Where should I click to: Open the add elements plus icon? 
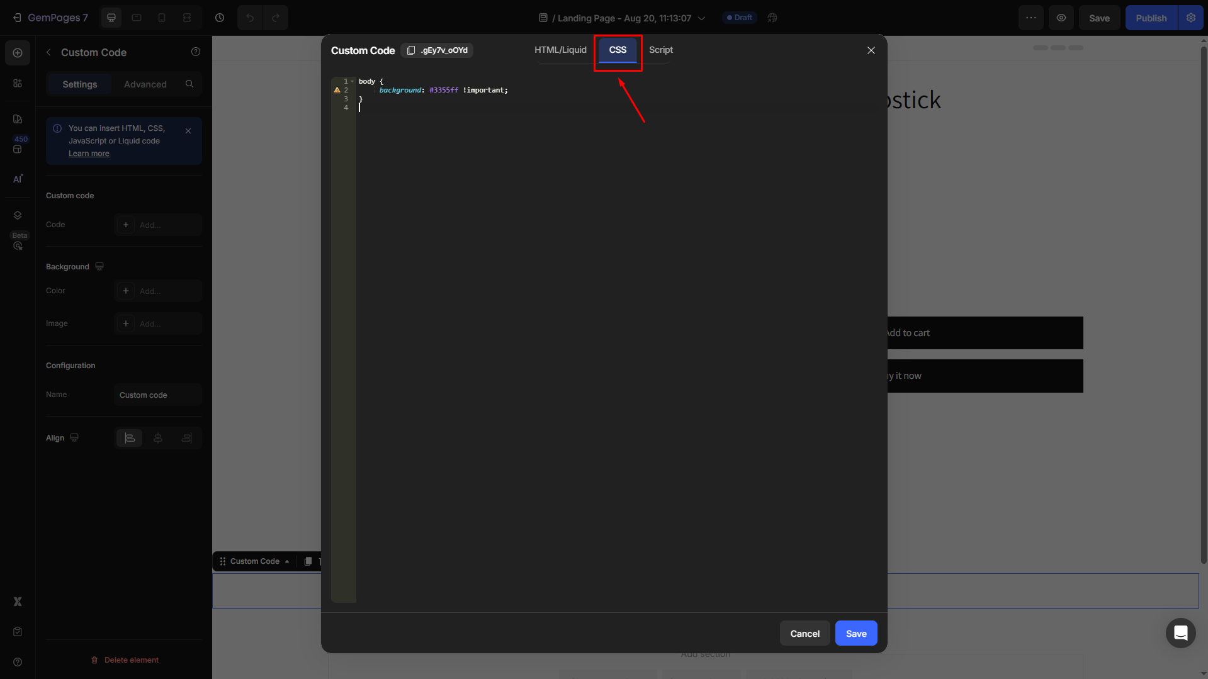pyautogui.click(x=18, y=53)
